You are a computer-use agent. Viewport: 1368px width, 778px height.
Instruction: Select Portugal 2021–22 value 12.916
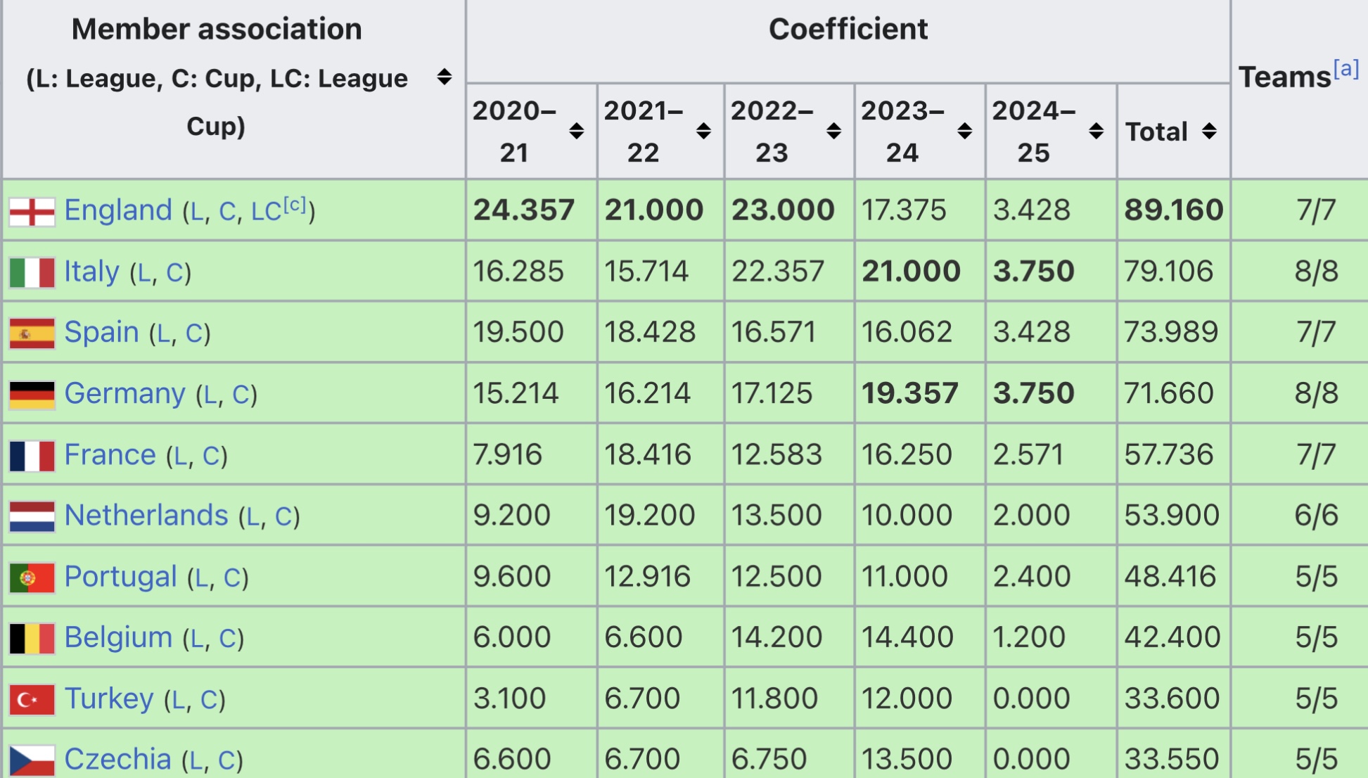coord(647,576)
